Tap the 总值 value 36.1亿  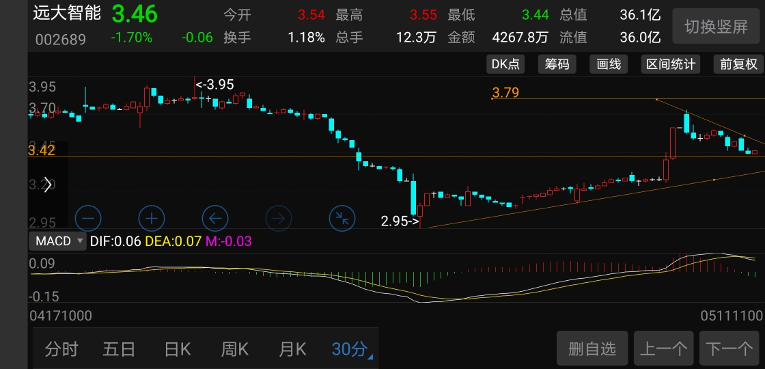(x=640, y=14)
